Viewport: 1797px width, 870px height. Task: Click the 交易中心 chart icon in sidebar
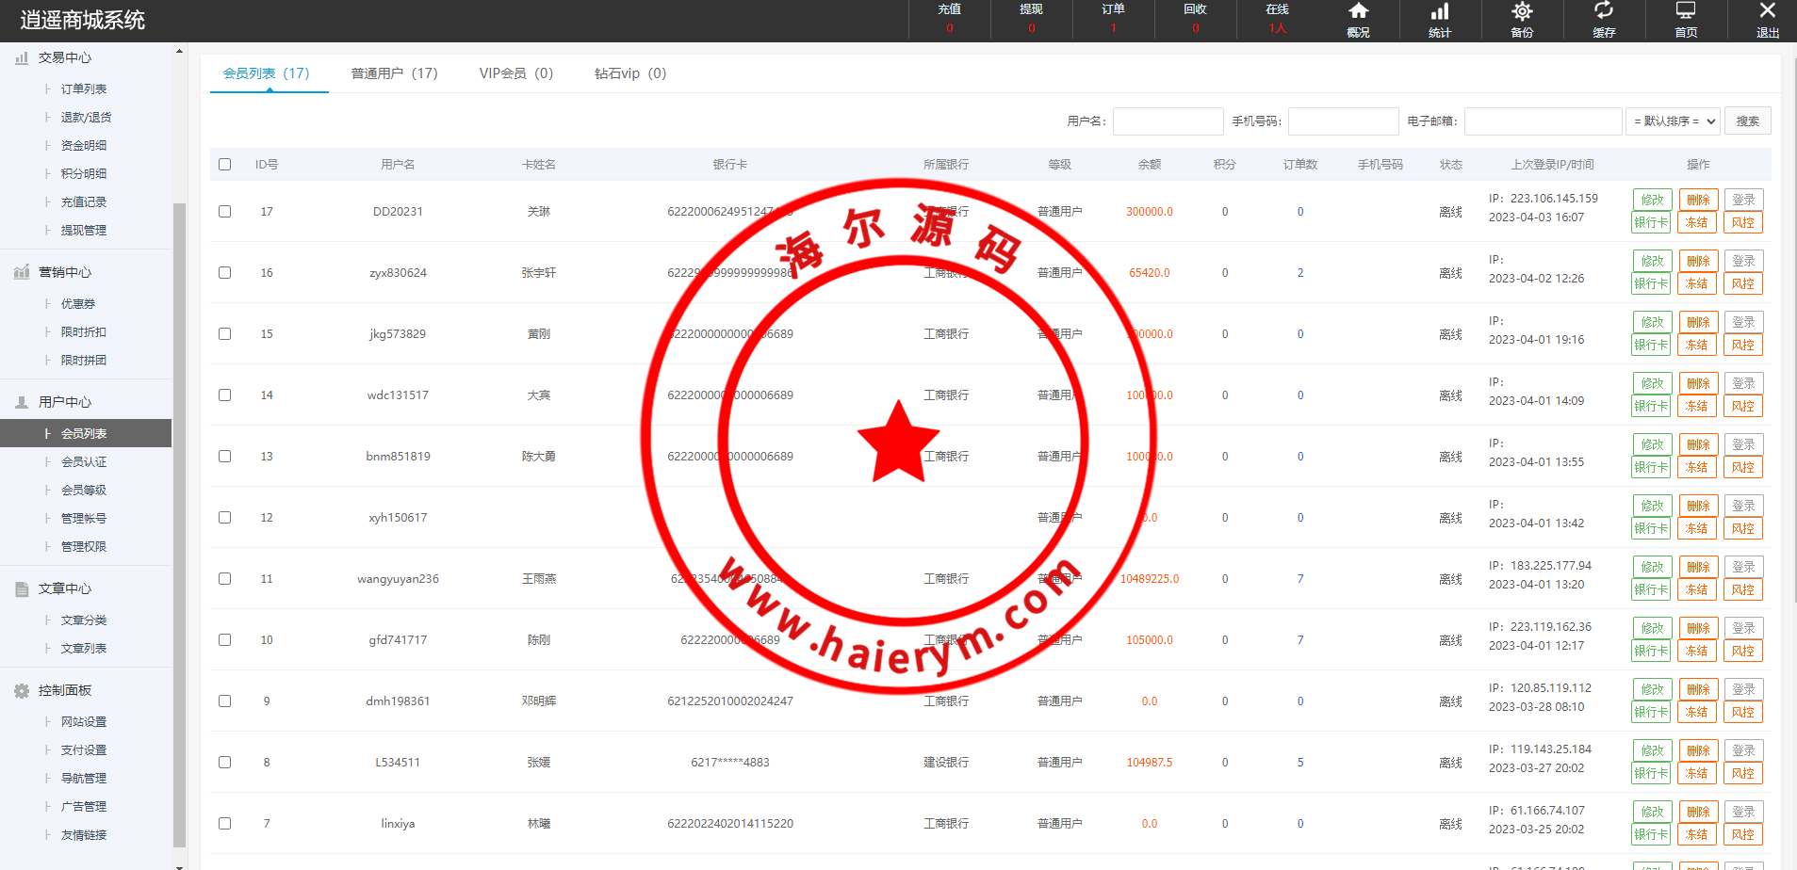(x=22, y=58)
